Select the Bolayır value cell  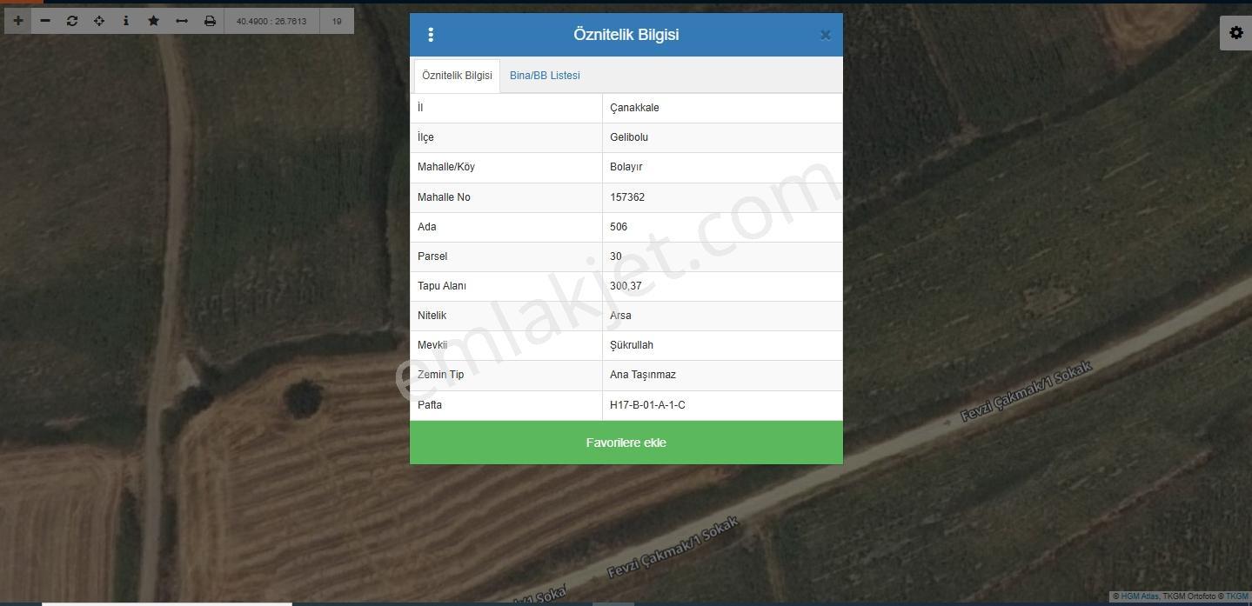click(722, 167)
